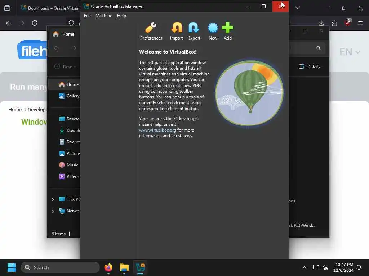
Task: Open Desktop folder in File Explorer
Action: pyautogui.click(x=70, y=119)
